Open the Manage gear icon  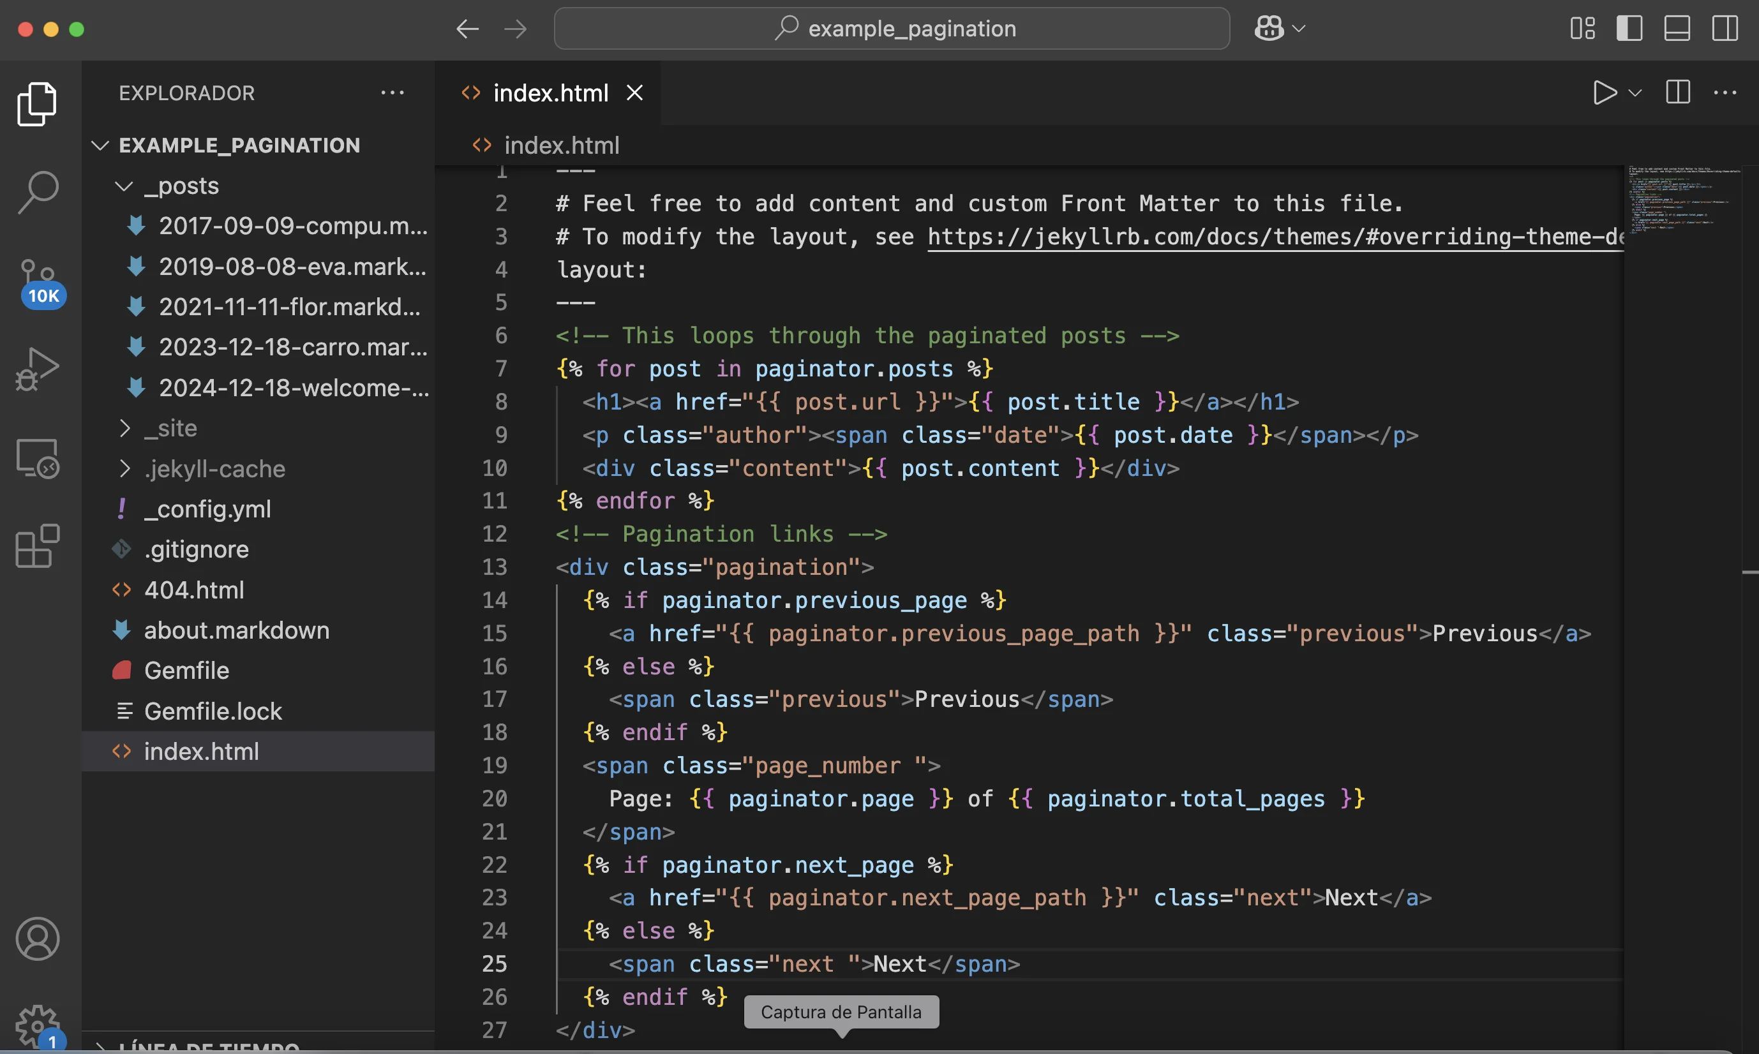38,1027
